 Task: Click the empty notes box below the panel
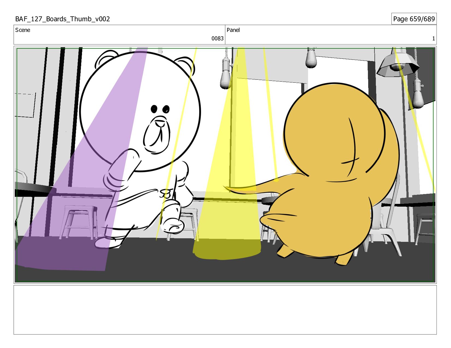225,310
